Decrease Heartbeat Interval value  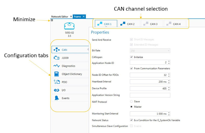[169, 83]
